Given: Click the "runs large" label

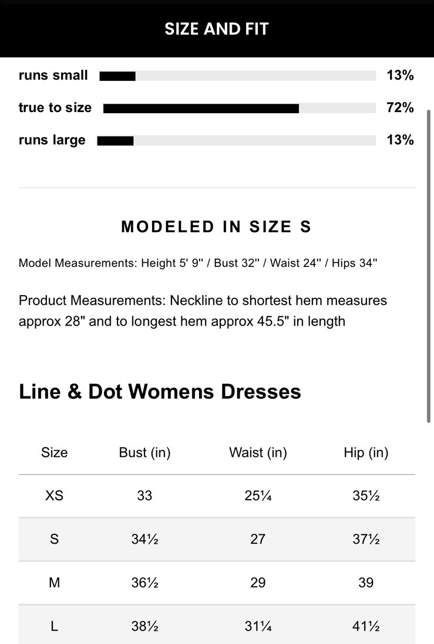Looking at the screenshot, I should (52, 140).
